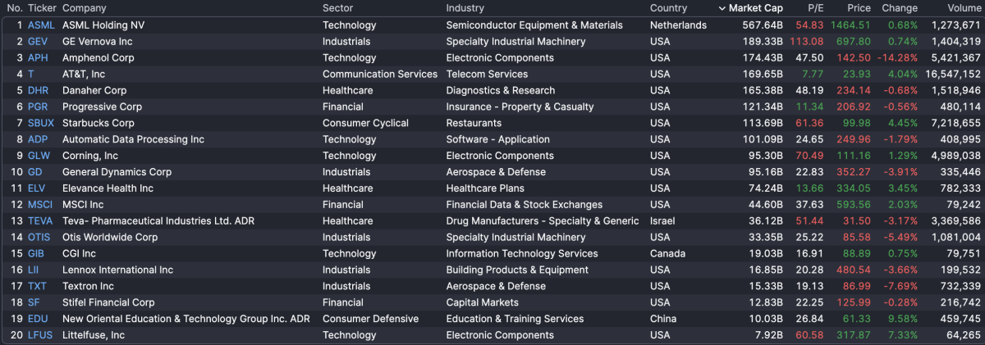Image resolution: width=985 pixels, height=345 pixels.
Task: Sort by the Change column header
Action: click(x=900, y=8)
